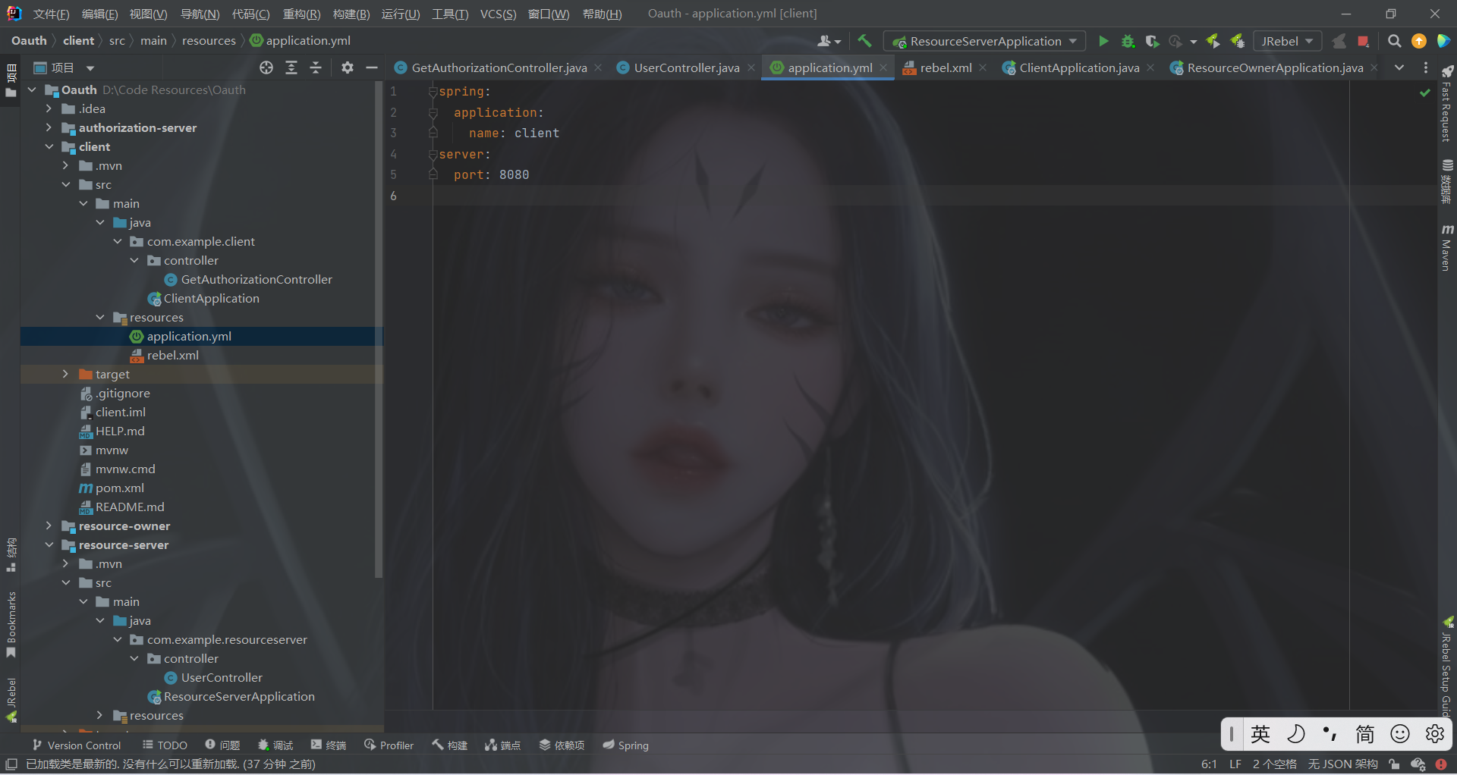Select opened file using the crosshair icon
This screenshot has height=775, width=1457.
[266, 67]
